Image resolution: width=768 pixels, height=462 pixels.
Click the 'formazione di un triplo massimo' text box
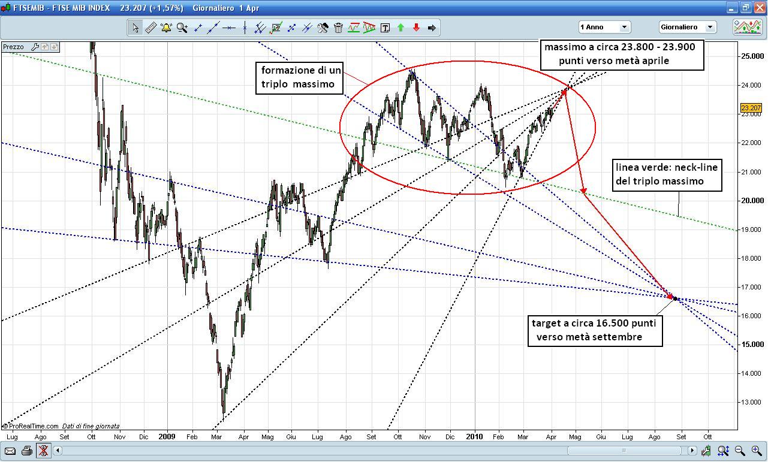point(300,77)
